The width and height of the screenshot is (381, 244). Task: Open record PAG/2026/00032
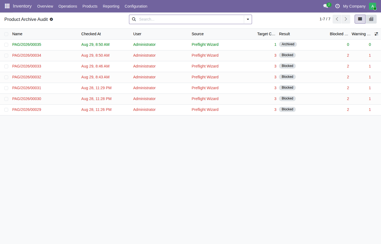[x=27, y=77]
